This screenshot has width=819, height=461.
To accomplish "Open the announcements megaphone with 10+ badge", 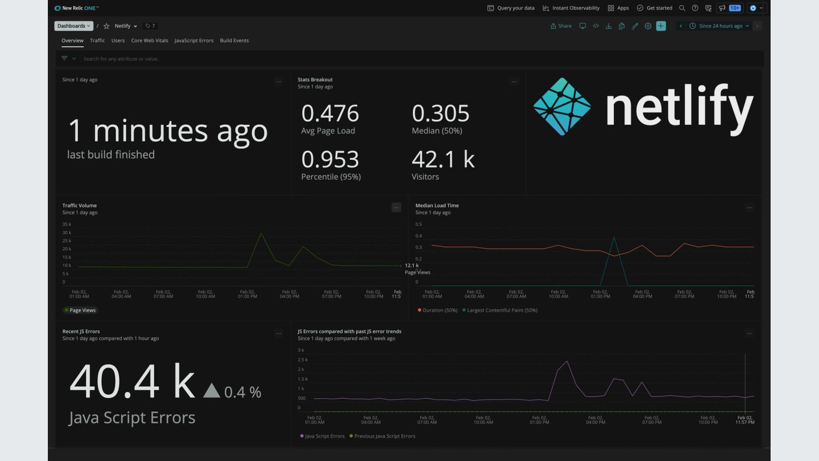I will (x=729, y=8).
